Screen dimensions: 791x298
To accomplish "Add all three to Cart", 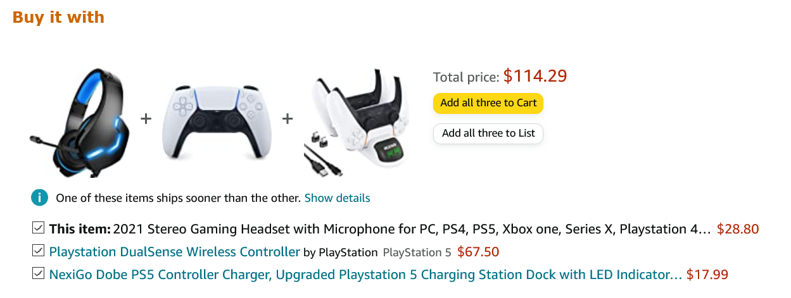I will point(488,103).
